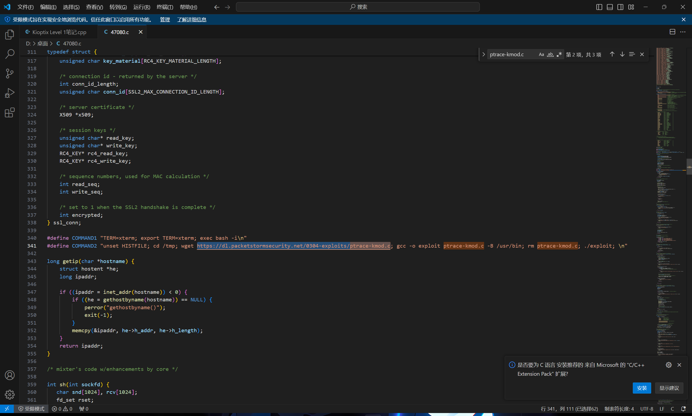Open the Search view in activity bar

point(9,54)
